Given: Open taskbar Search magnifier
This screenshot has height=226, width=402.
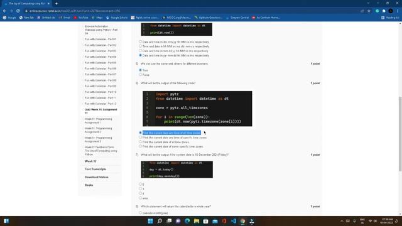Looking at the screenshot, I should (x=160, y=221).
